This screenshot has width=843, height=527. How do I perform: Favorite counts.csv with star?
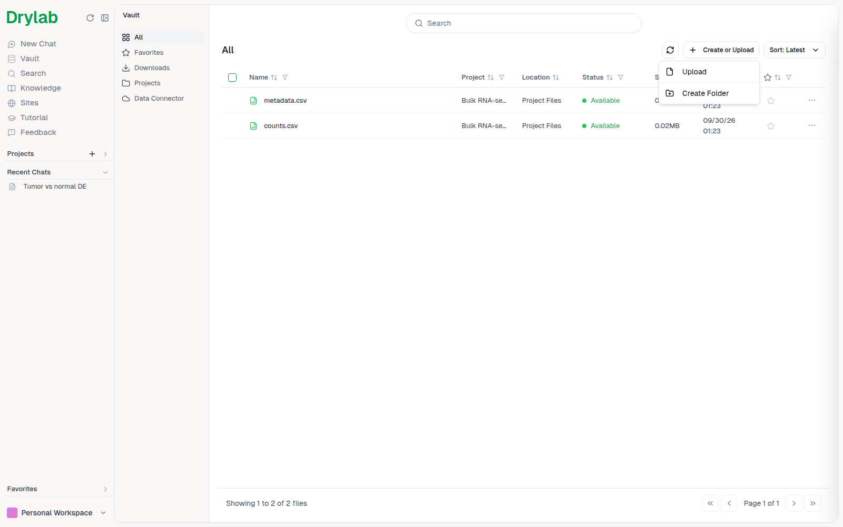pyautogui.click(x=771, y=126)
